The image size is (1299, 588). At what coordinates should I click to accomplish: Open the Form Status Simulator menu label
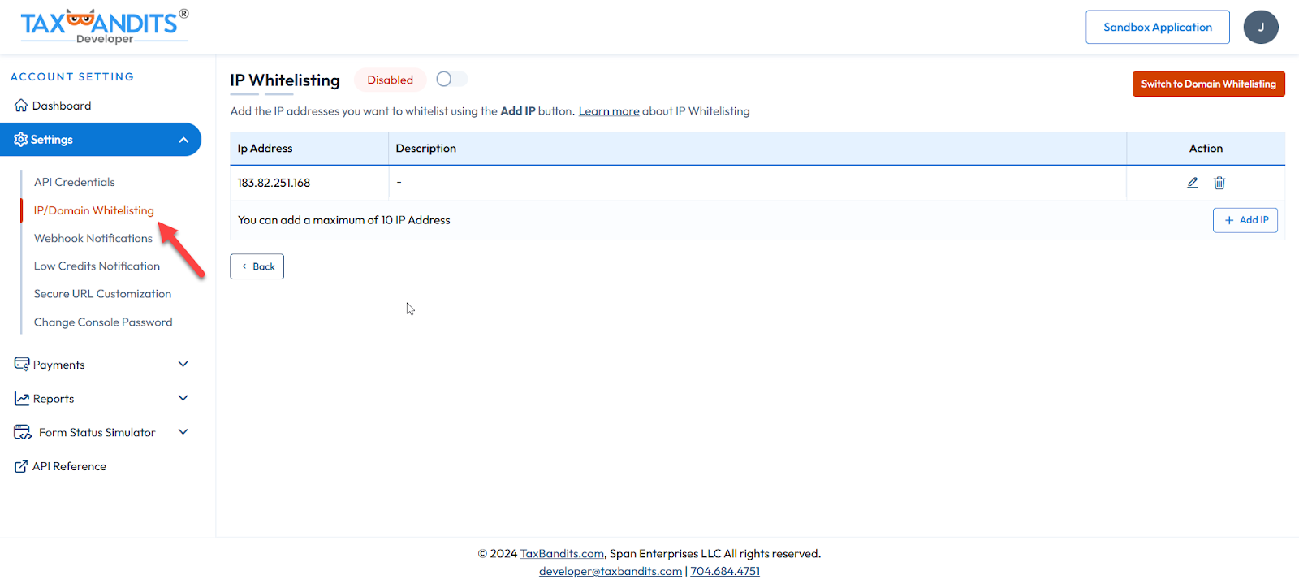tap(97, 432)
